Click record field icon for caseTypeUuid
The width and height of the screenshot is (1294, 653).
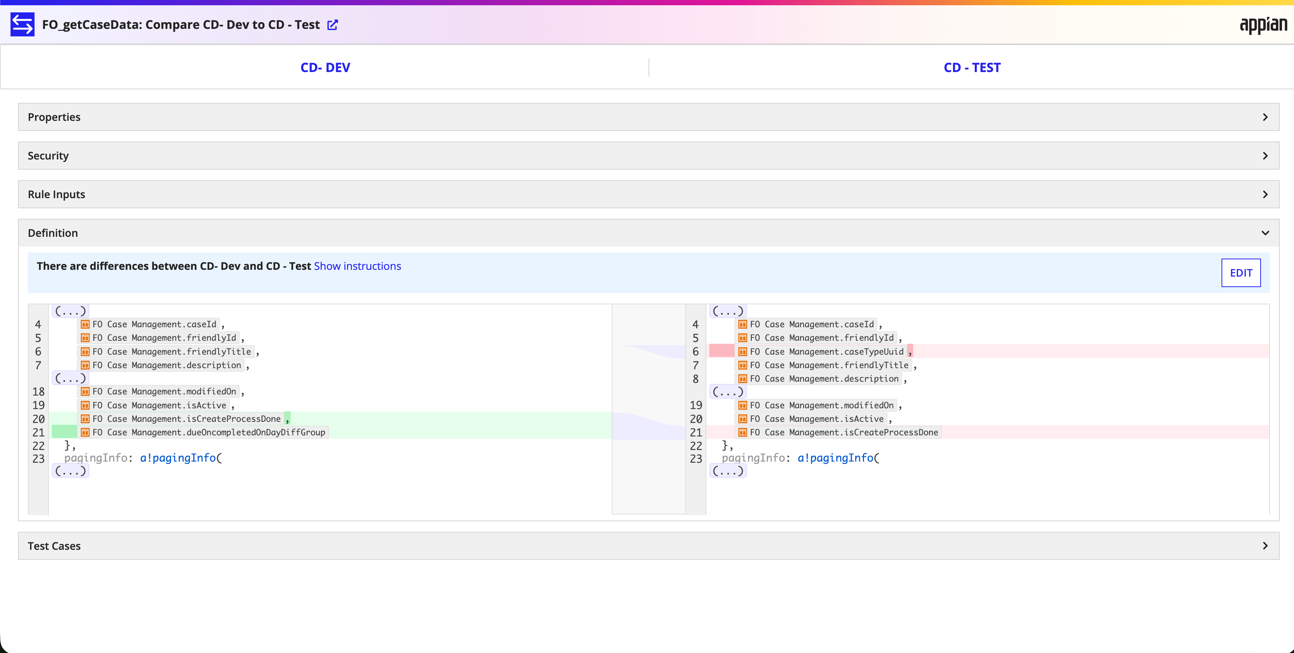click(x=742, y=351)
